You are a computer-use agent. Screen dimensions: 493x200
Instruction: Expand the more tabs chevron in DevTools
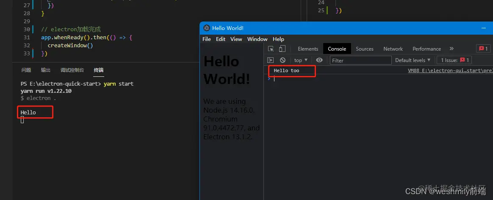[451, 49]
